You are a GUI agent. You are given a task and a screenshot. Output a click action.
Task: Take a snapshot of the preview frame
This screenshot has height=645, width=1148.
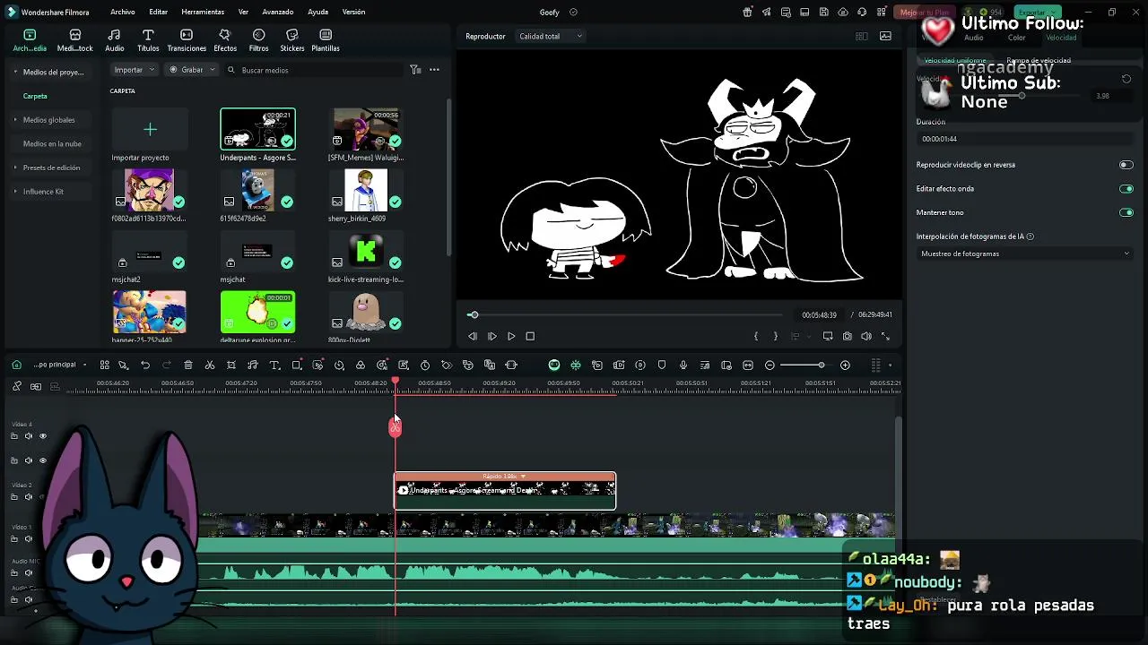tap(847, 336)
